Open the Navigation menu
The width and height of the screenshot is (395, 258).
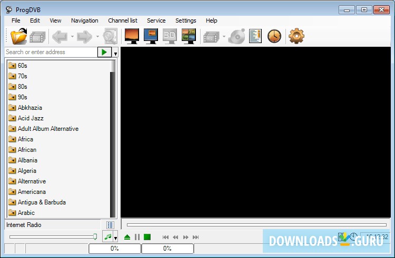coord(85,20)
